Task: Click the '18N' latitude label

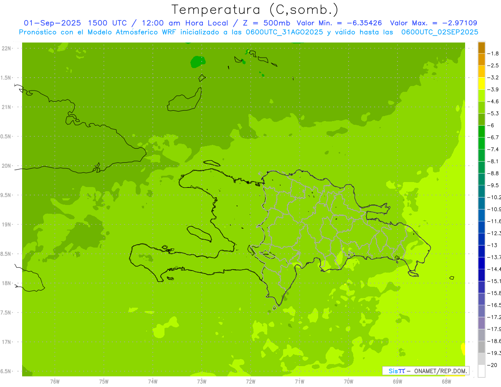Action: (6, 283)
